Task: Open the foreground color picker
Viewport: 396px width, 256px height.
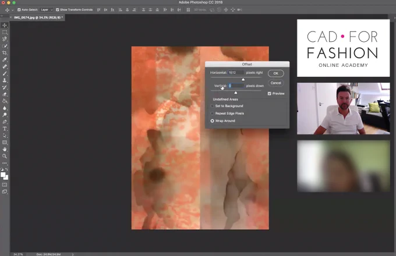Action: coord(3,175)
